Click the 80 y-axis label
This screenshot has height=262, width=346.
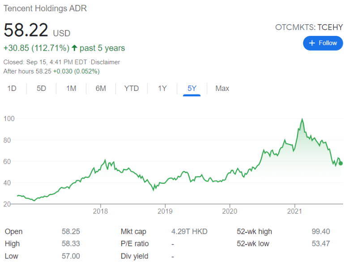pyautogui.click(x=7, y=140)
